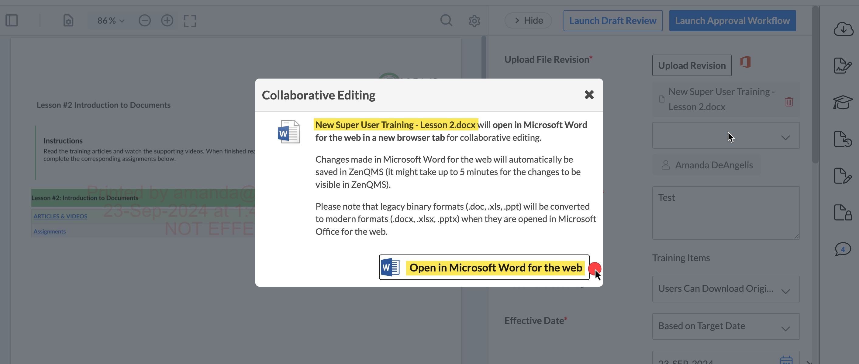
Task: Expand the chevron beside the date field
Action: pos(810,362)
